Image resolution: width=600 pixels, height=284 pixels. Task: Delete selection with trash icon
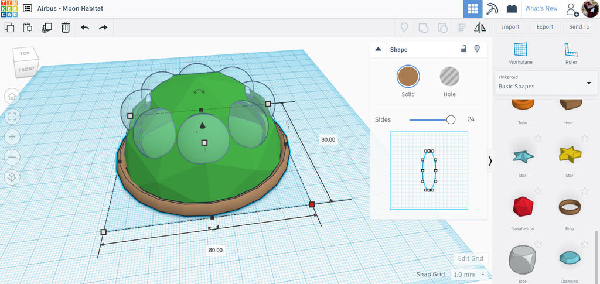(66, 28)
